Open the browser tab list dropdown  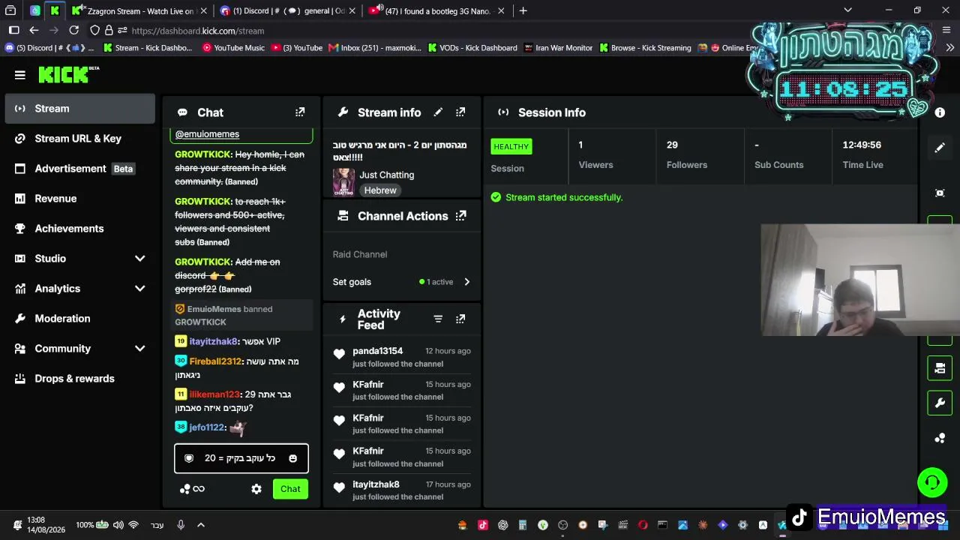[847, 10]
